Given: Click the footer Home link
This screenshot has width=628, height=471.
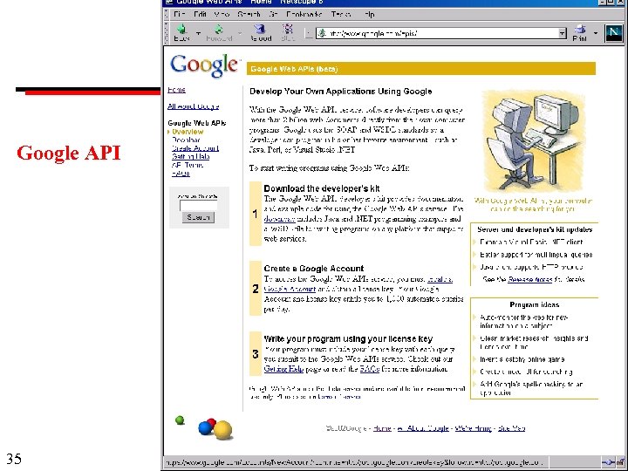Looking at the screenshot, I should click(x=382, y=428).
